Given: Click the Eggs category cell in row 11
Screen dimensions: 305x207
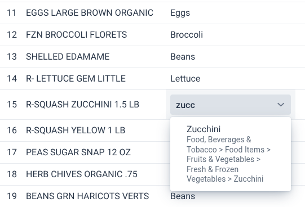Looking at the screenshot, I should (x=180, y=13).
